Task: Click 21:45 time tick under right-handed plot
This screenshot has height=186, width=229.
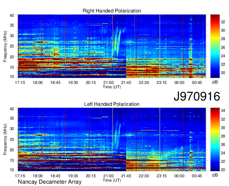Action: (126, 83)
